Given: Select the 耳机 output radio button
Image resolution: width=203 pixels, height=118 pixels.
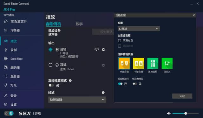Looking at the screenshot, I should (x=50, y=65).
